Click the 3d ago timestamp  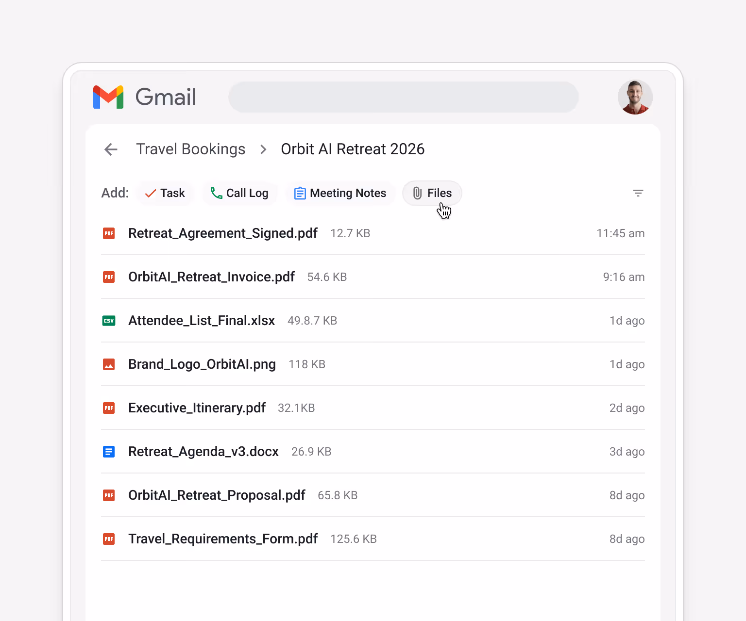point(627,452)
